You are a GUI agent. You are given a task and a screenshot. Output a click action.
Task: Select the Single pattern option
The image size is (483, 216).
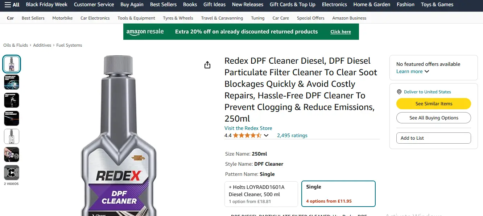(338, 194)
